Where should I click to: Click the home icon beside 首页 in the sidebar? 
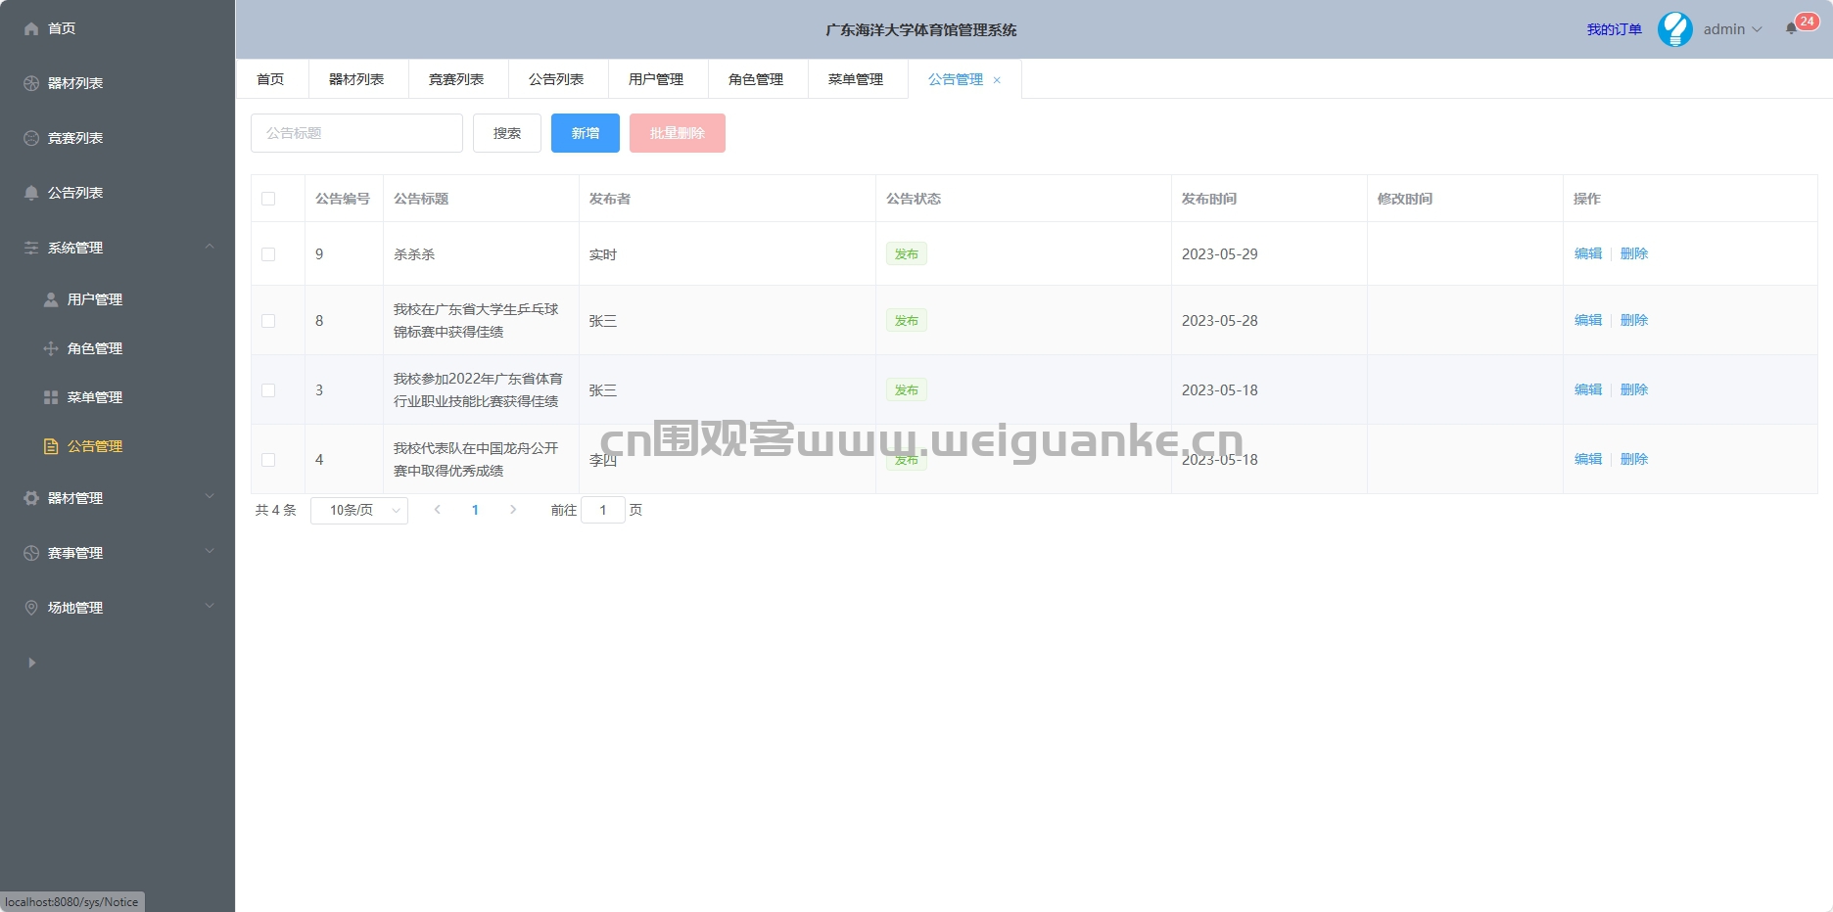tap(31, 28)
